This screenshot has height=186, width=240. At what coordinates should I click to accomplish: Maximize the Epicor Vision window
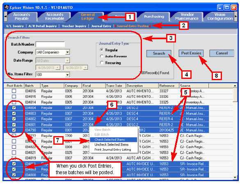[x=227, y=7]
